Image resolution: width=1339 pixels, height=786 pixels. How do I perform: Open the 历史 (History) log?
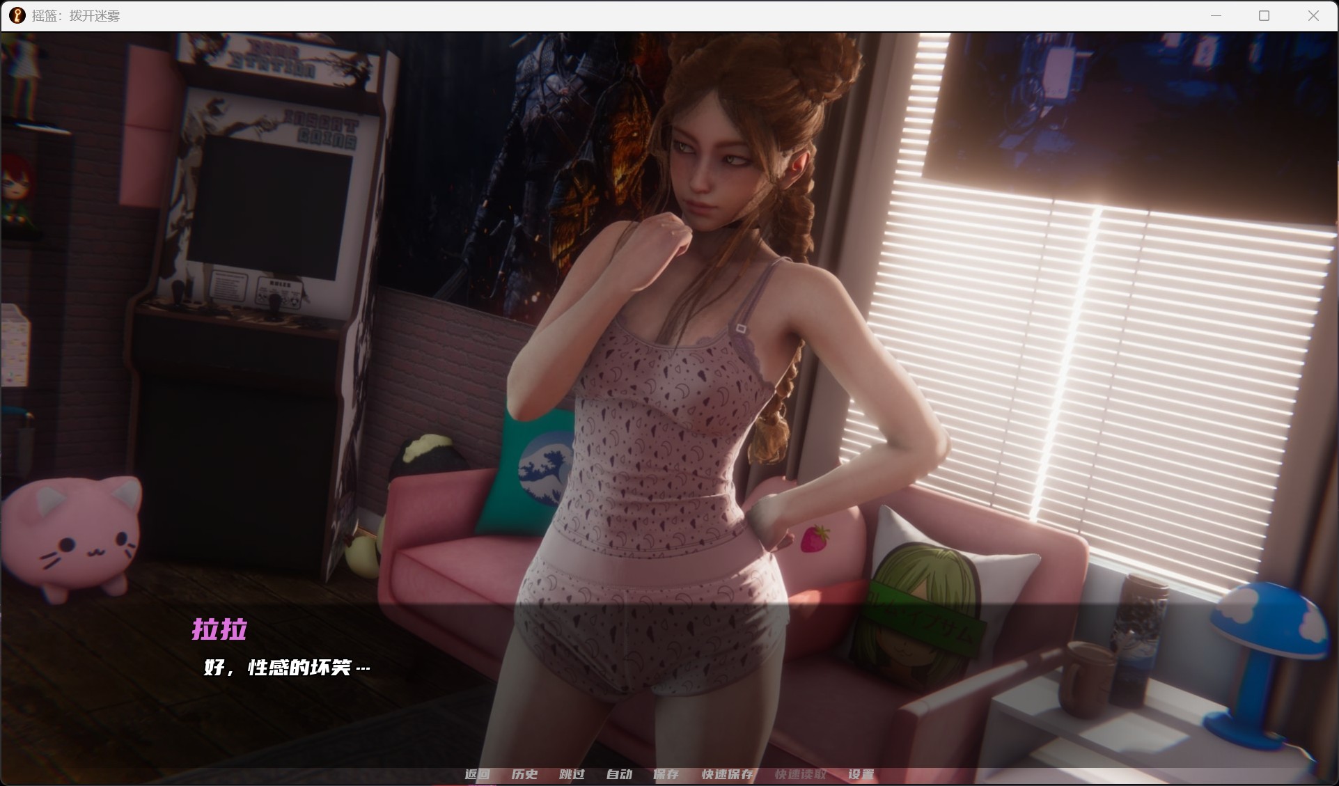(x=524, y=774)
